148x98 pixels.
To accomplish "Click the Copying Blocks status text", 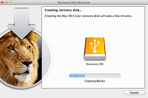I will (95, 81).
